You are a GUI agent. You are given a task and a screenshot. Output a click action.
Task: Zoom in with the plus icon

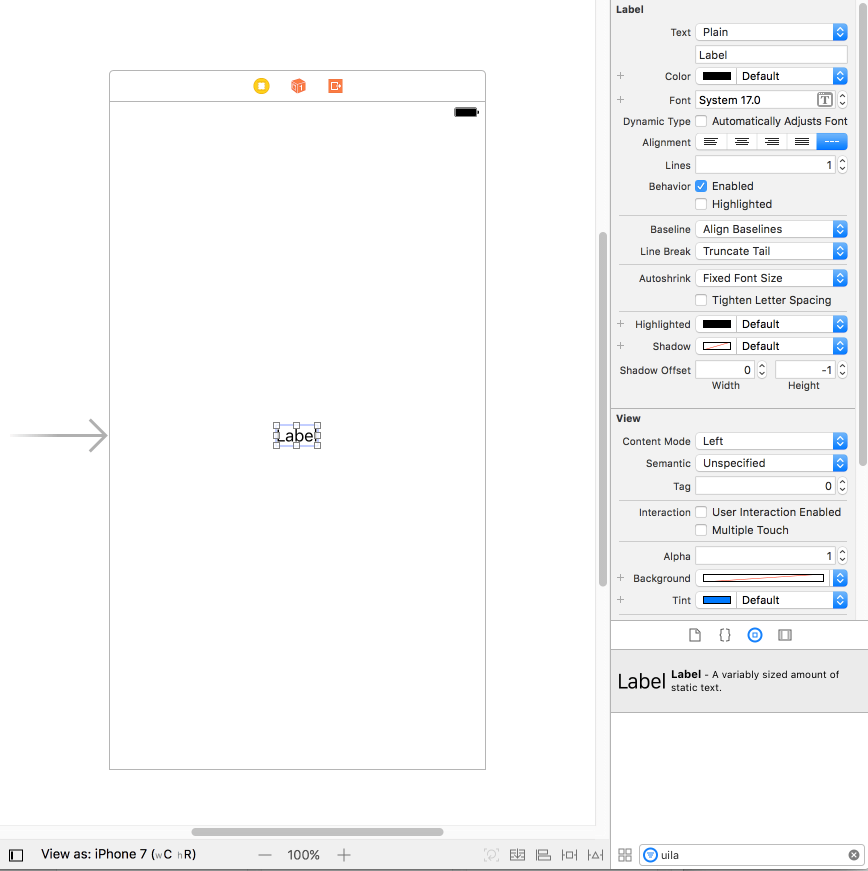(x=344, y=855)
